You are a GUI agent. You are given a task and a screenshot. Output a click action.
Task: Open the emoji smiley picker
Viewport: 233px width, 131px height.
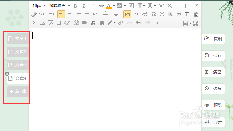(162, 14)
